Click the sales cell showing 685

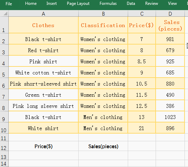pos(170,72)
